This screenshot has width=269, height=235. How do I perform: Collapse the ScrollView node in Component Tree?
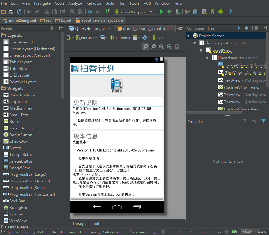(201, 50)
